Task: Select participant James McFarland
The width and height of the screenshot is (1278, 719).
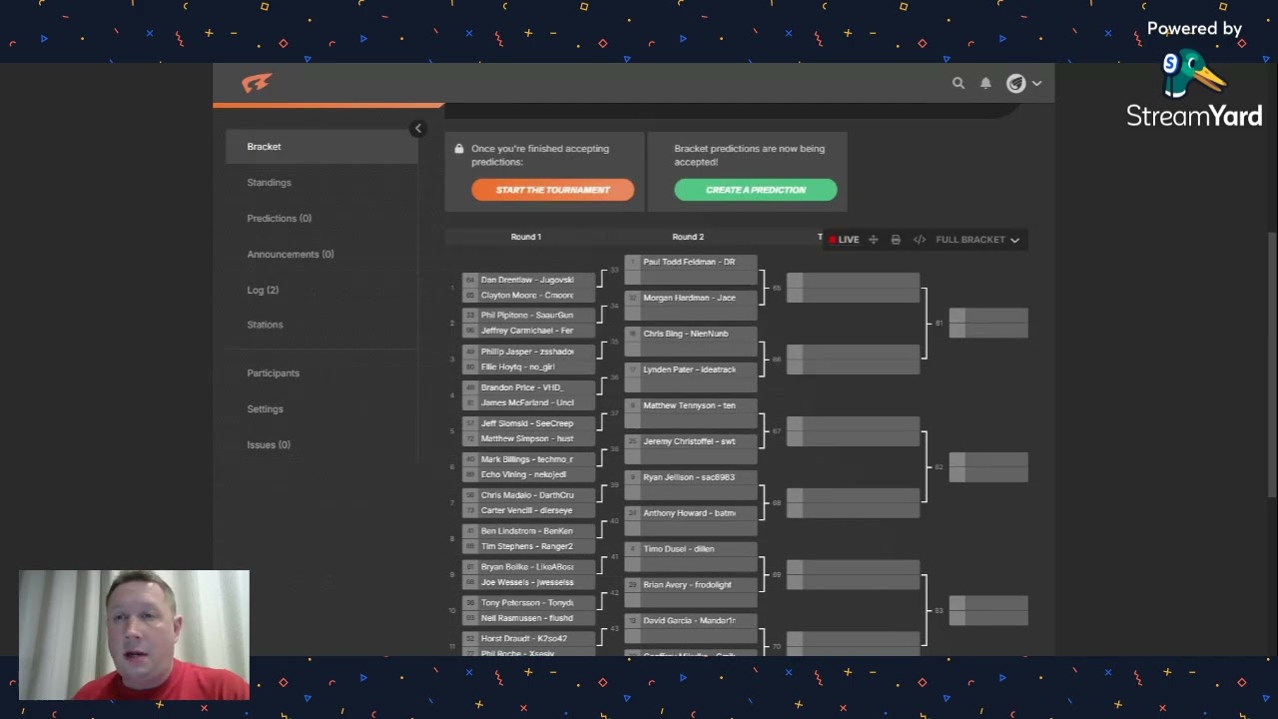Action: pyautogui.click(x=528, y=402)
